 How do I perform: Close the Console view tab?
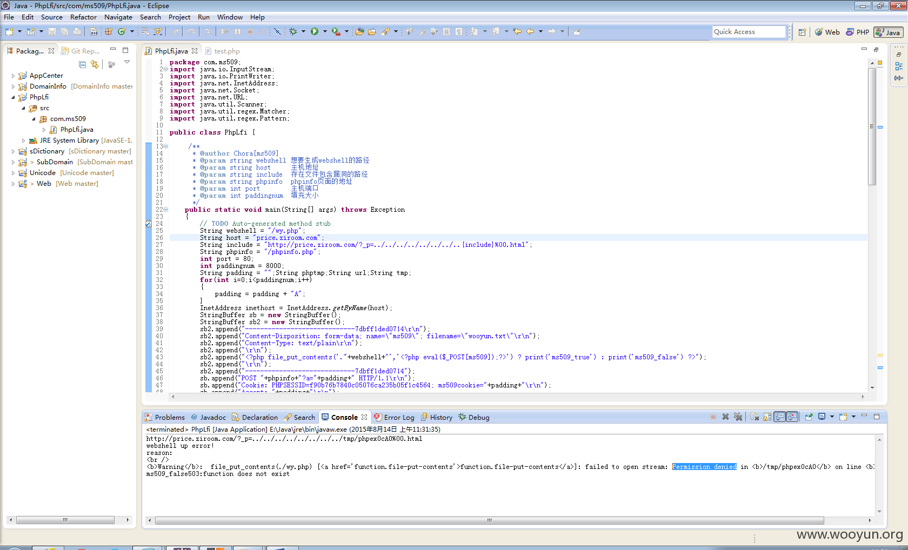(x=364, y=417)
